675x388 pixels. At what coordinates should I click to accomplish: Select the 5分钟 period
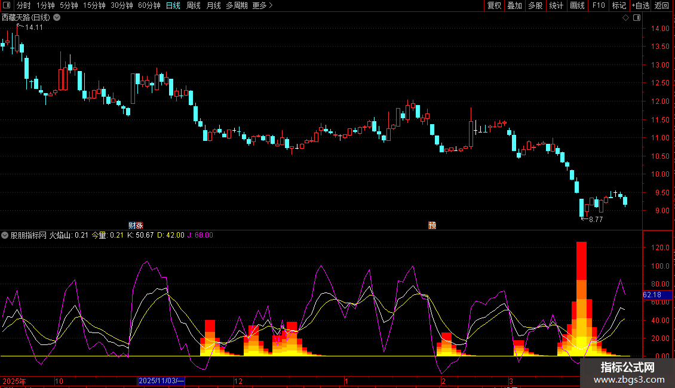pyautogui.click(x=69, y=5)
